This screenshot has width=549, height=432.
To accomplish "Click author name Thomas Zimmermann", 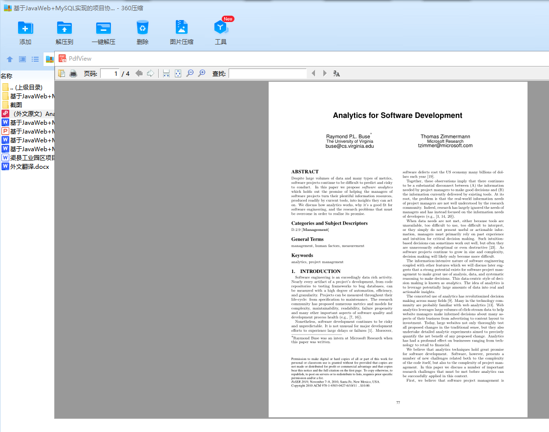I will coord(445,136).
